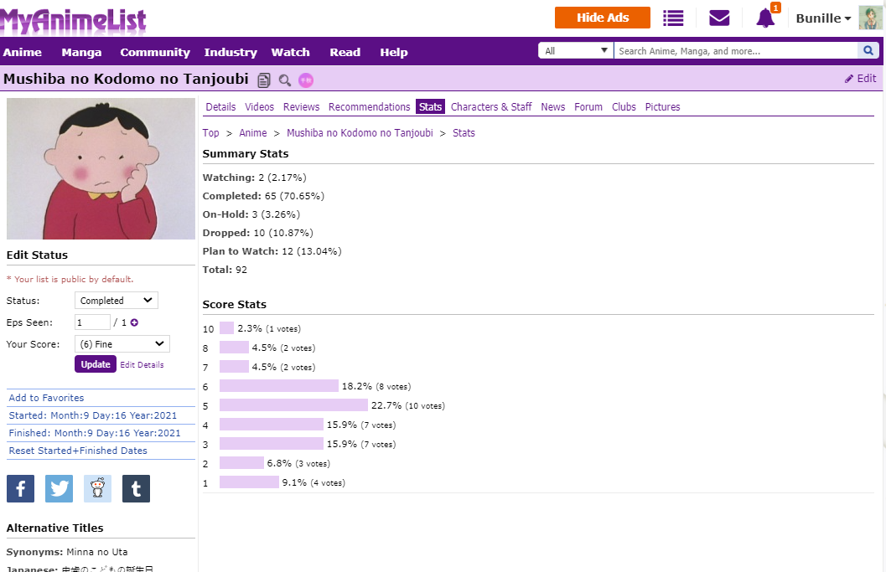Click the "(10 votes)" text
The image size is (886, 572).
(425, 406)
